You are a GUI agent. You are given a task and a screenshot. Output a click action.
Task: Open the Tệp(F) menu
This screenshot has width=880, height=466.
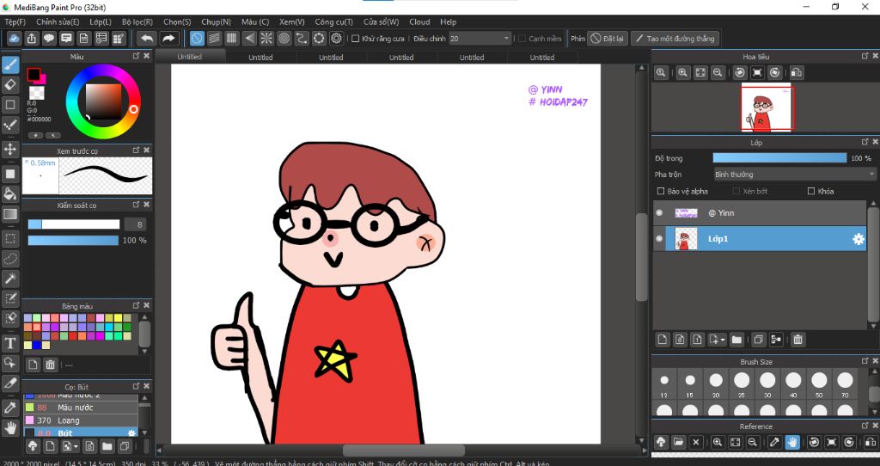(x=15, y=21)
